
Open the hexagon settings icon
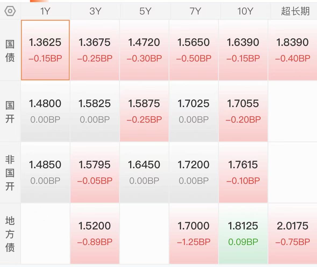click(10, 11)
